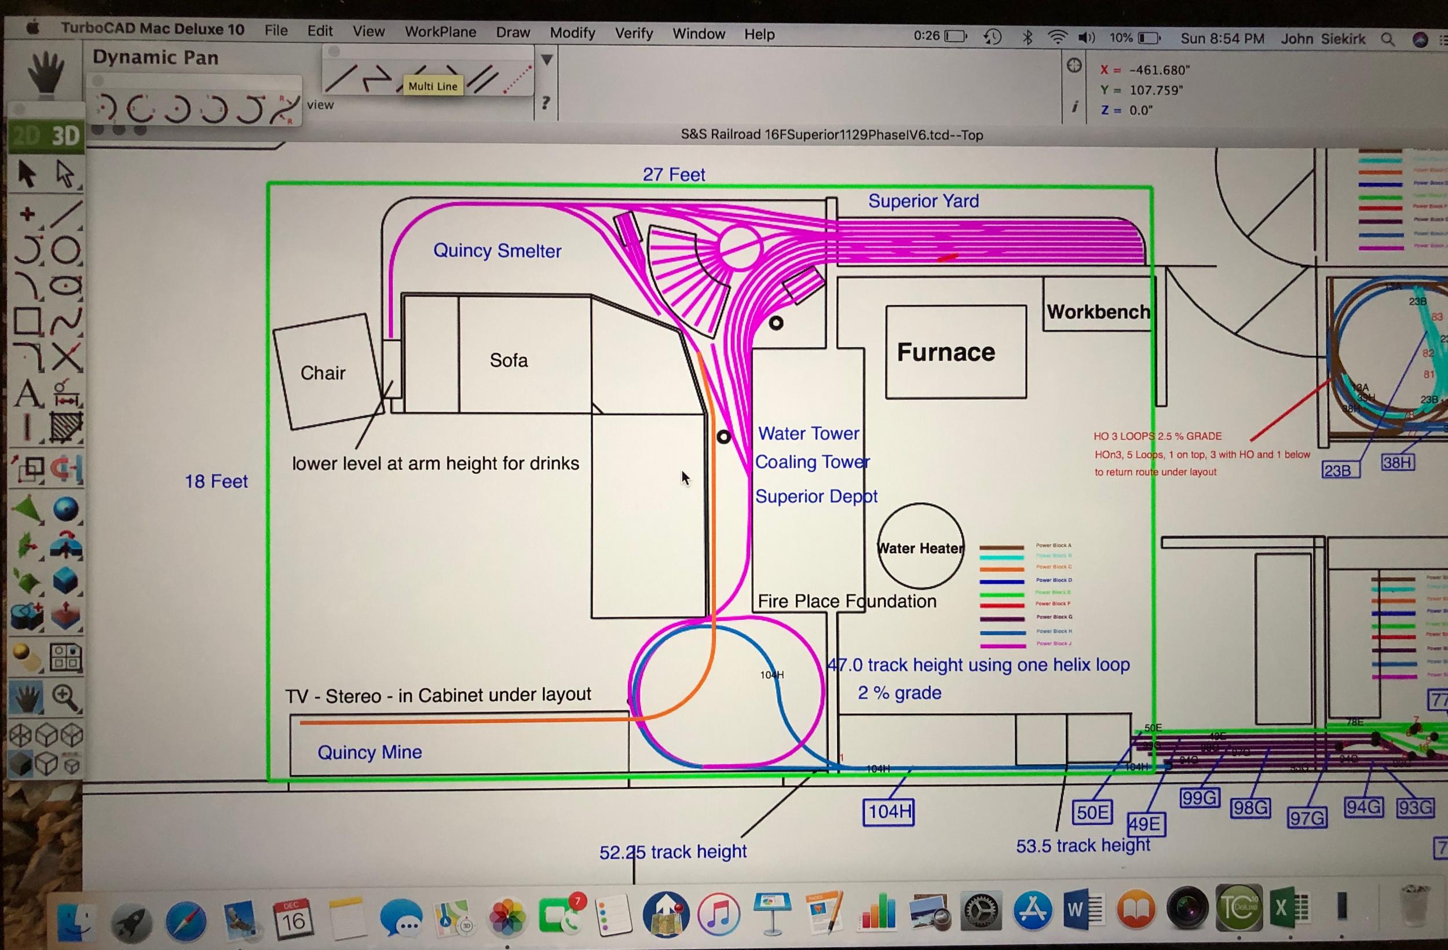
Task: Expand the line tools palette arrow
Action: 546,60
